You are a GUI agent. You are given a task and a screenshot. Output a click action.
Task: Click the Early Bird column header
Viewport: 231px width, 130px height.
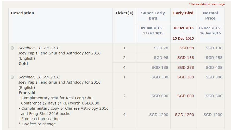click(x=183, y=13)
